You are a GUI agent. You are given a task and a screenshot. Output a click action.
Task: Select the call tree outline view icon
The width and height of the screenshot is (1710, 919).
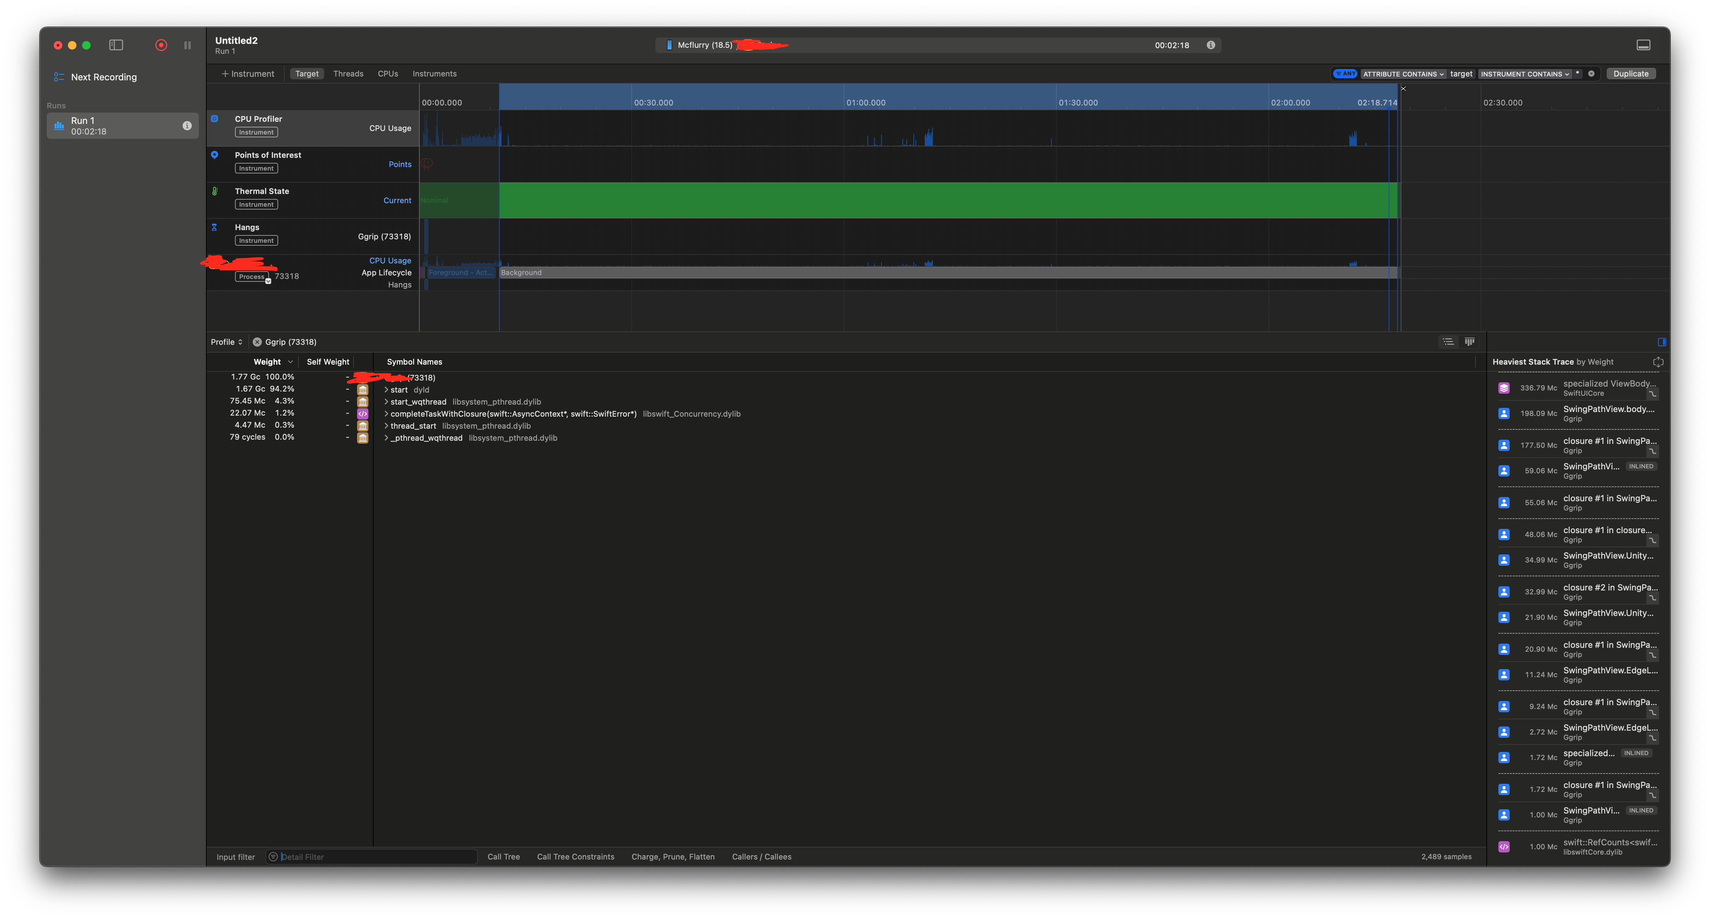click(x=1448, y=342)
